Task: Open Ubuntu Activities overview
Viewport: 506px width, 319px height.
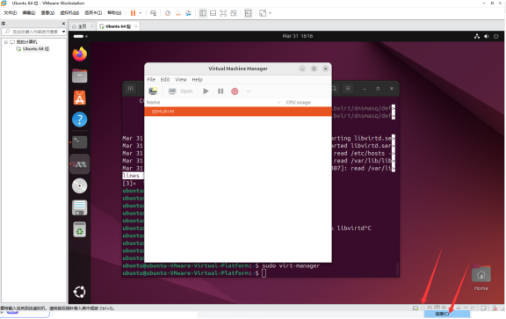Action: point(80,36)
